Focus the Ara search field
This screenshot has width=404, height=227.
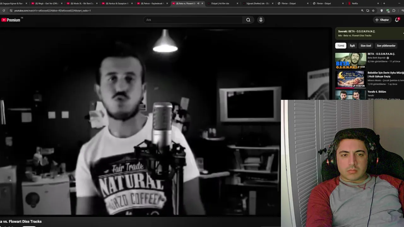coord(193,20)
